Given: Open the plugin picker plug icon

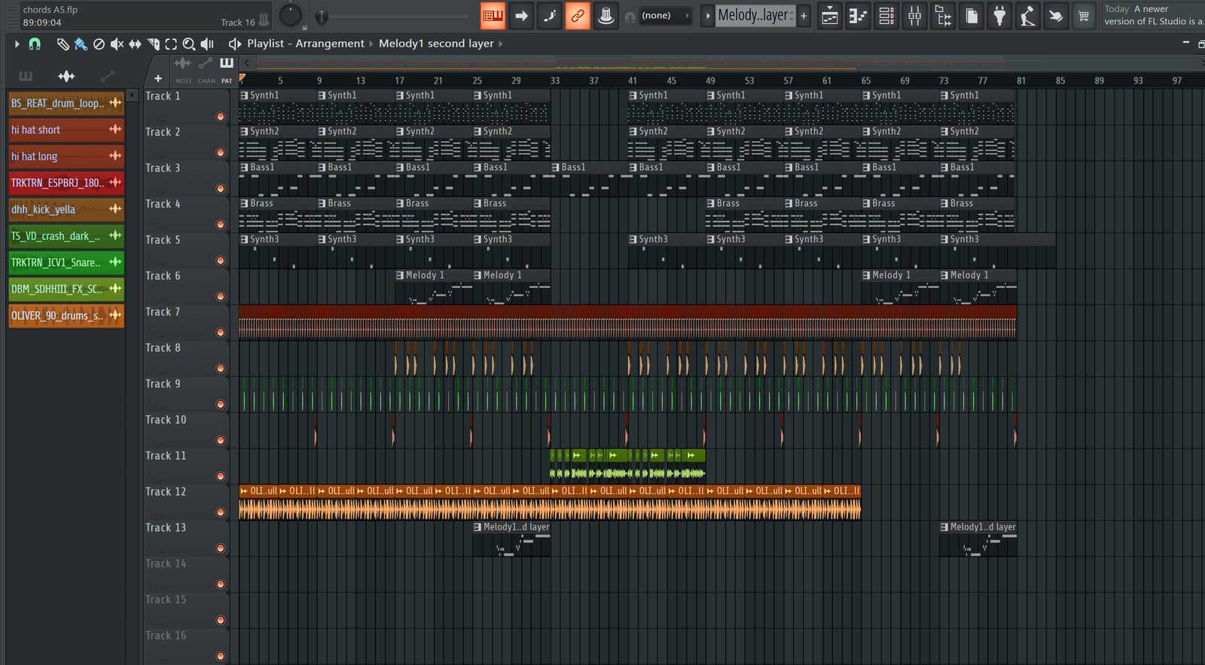Looking at the screenshot, I should pos(999,15).
